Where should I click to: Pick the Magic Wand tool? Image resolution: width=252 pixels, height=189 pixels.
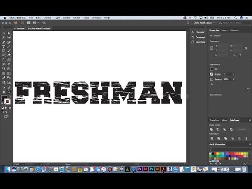click(4, 37)
